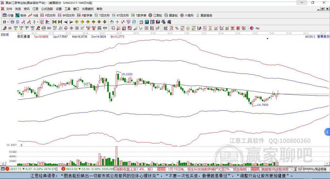Toggle the highlighted blue icon beside 日 dropdown
Screen dimensions: 330x179
tap(12, 22)
